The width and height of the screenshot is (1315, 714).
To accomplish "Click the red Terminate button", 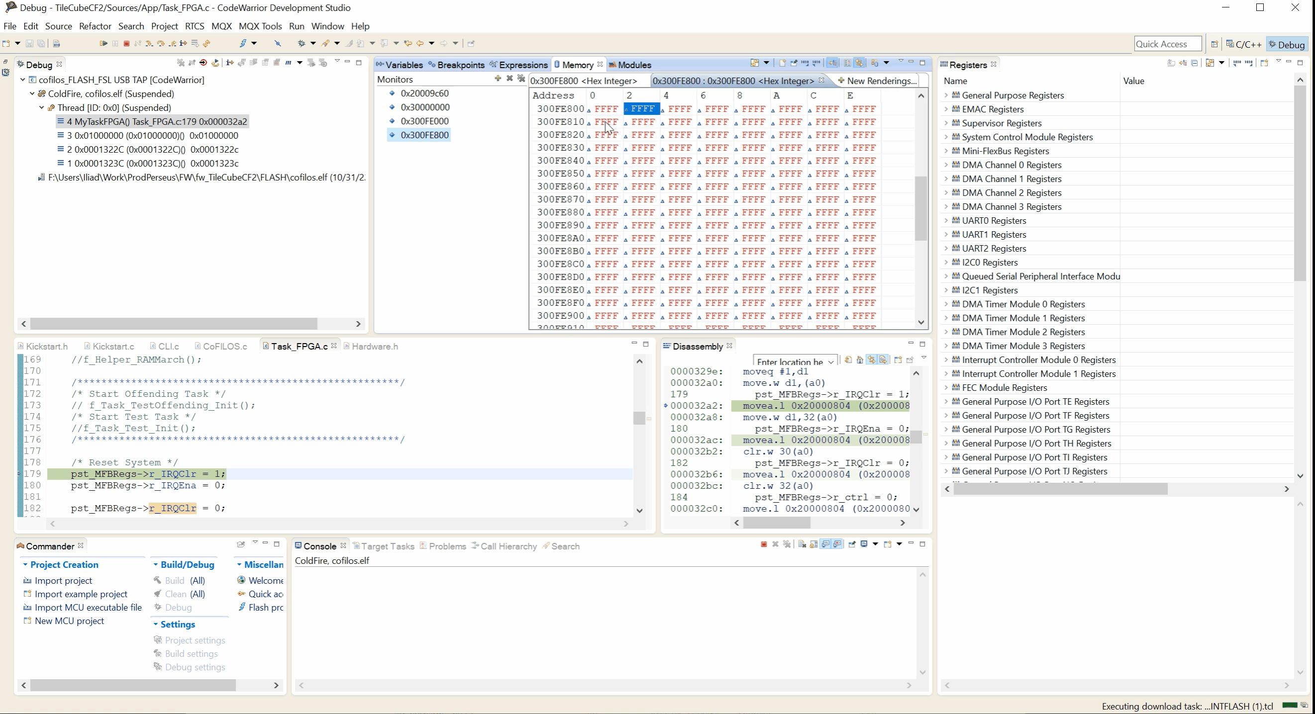I will pyautogui.click(x=126, y=43).
